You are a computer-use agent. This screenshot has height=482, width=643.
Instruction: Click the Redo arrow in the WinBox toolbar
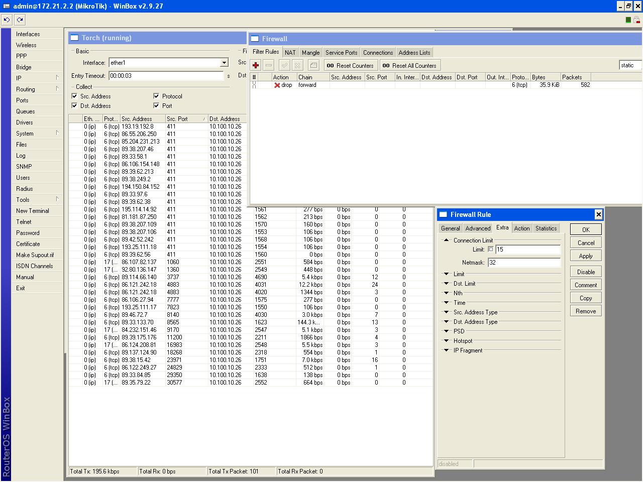pyautogui.click(x=20, y=20)
